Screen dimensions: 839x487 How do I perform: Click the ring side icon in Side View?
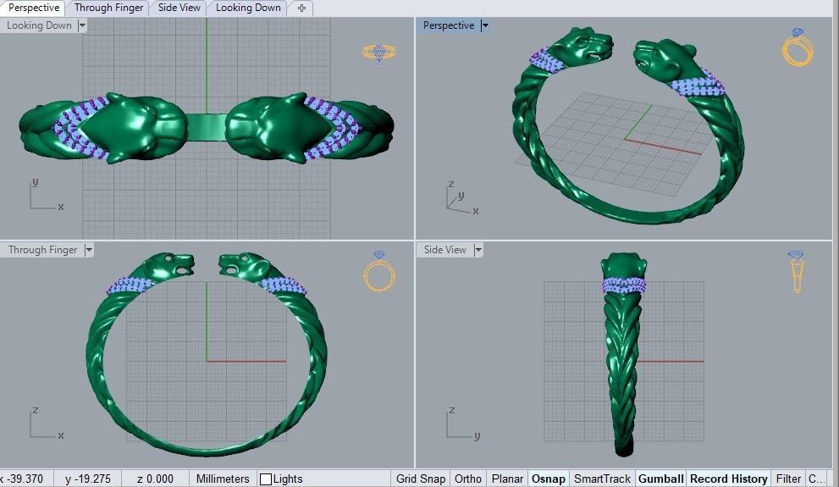point(796,271)
